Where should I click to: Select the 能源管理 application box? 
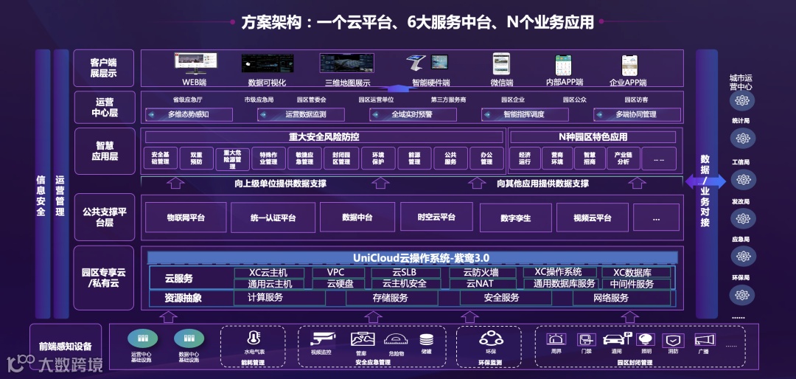pos(414,158)
